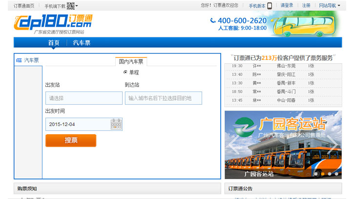Go to previous carousel slide arrow
353x199 pixels.
pyautogui.click(x=234, y=142)
